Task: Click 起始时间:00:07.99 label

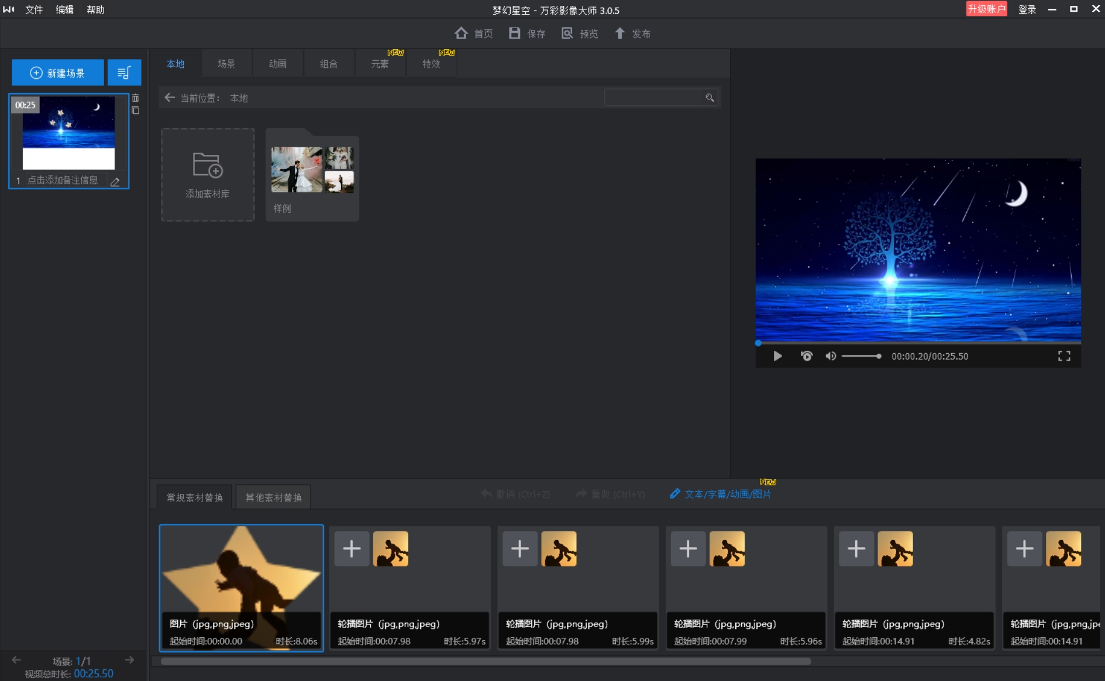Action: [710, 641]
